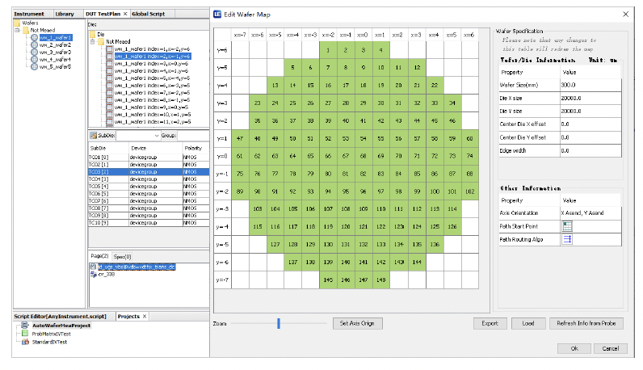
Task: Click Refresh Info from Probe button
Action: [x=586, y=323]
